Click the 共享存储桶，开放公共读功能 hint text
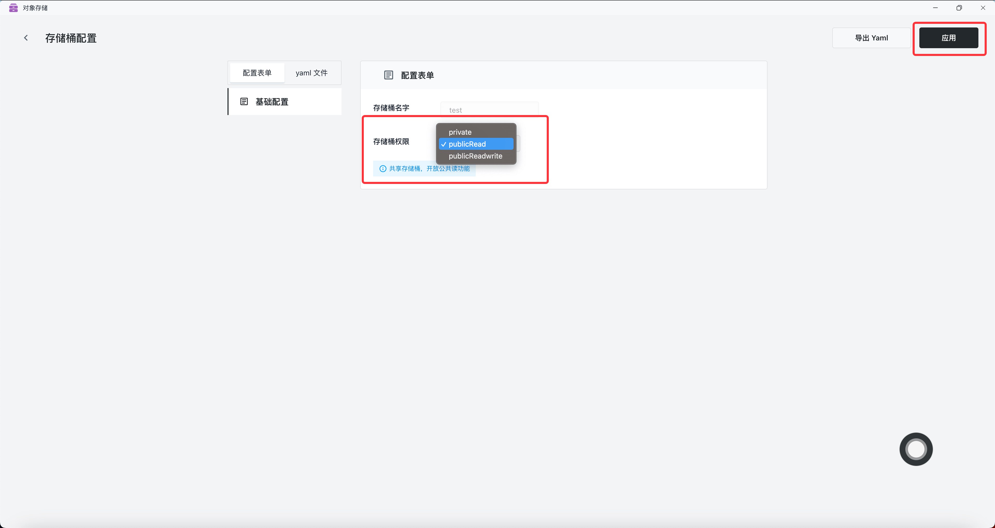Screen dimensions: 995x528 pyautogui.click(x=430, y=169)
